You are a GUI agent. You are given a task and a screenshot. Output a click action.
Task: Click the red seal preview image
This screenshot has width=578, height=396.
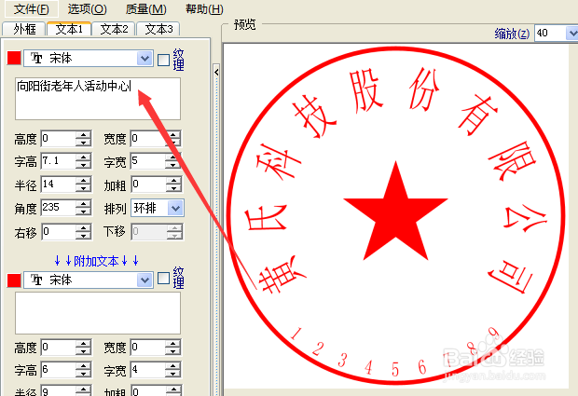tap(395, 215)
